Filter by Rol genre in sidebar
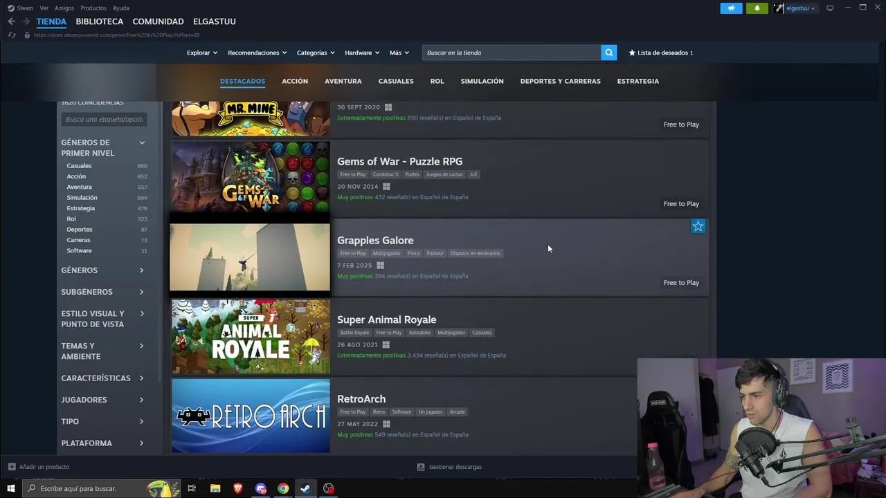 click(71, 219)
